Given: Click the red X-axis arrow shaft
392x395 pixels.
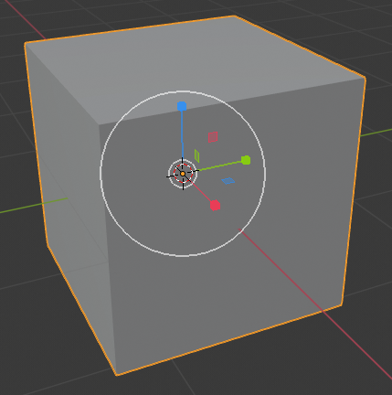Looking at the screenshot, I should [201, 191].
